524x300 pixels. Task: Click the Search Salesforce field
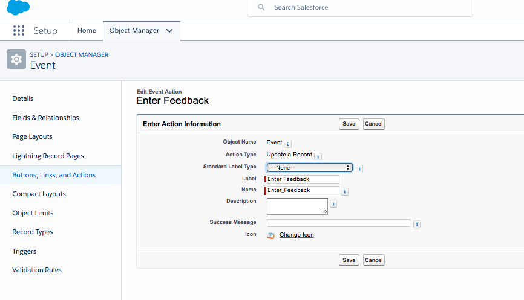pyautogui.click(x=360, y=7)
